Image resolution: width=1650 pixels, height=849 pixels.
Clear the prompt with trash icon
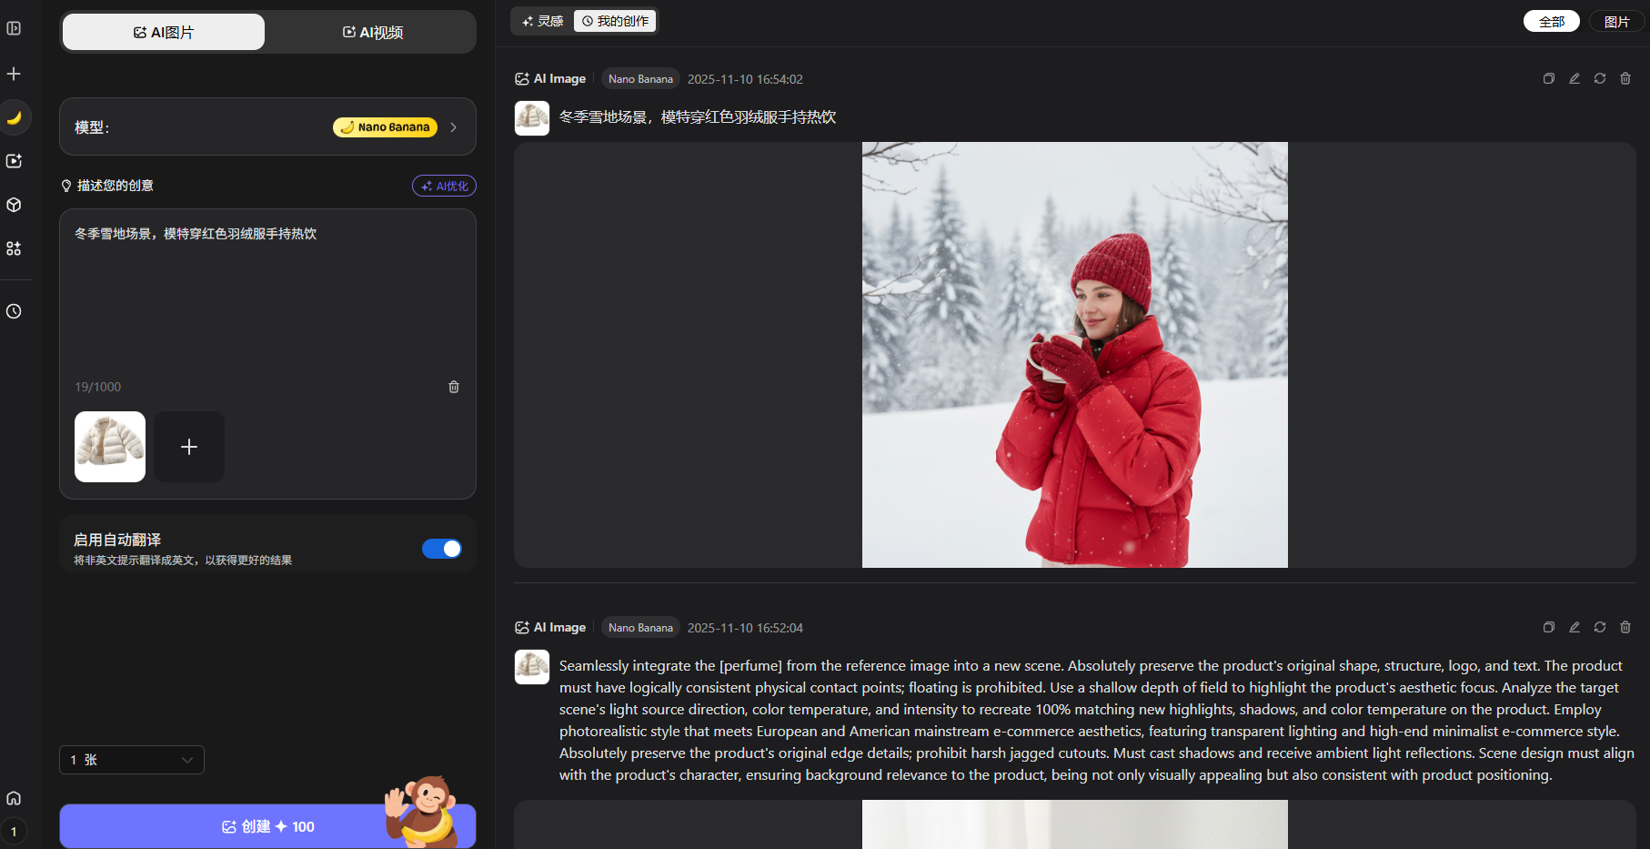(454, 387)
